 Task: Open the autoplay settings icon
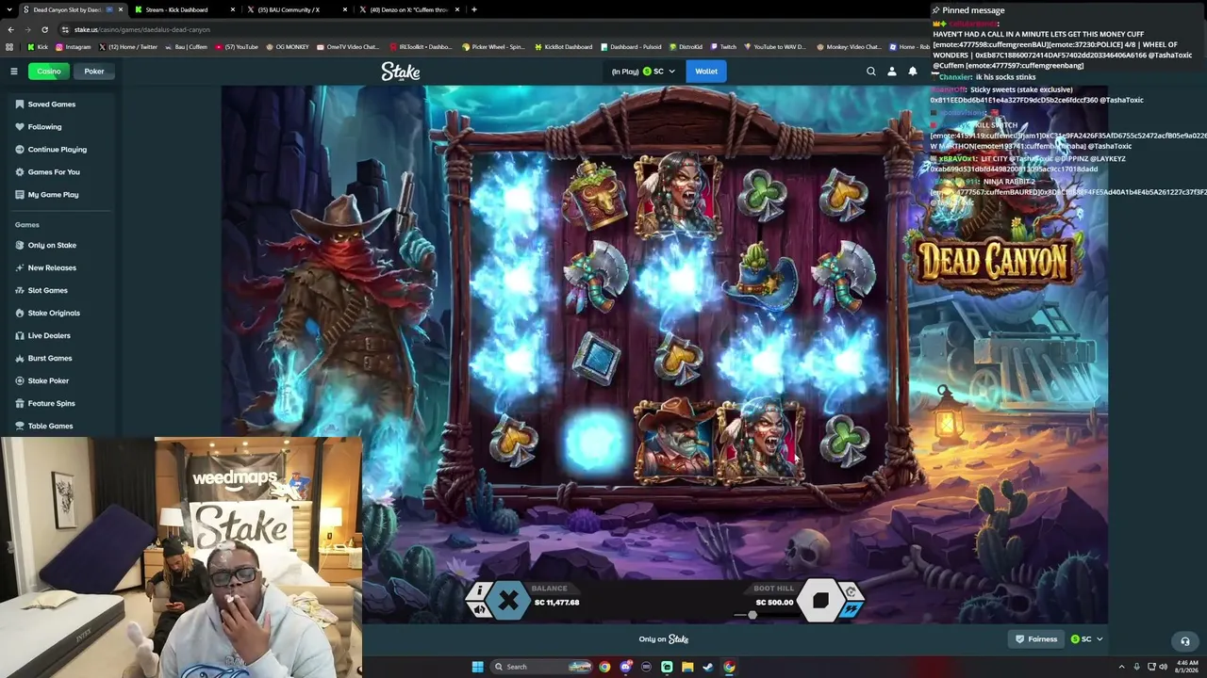click(x=852, y=591)
